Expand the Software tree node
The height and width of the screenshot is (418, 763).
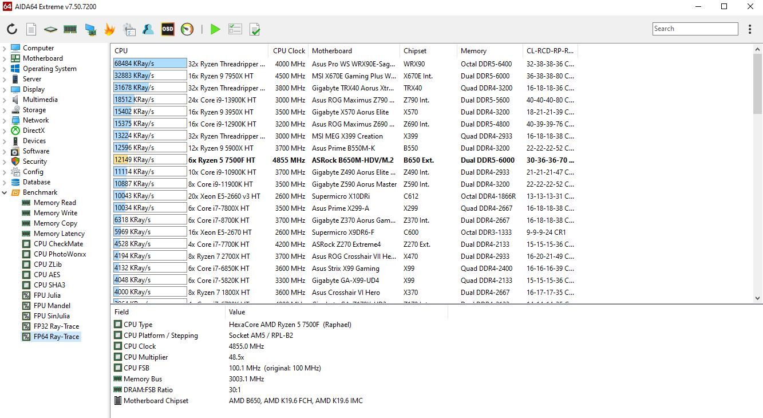[5, 151]
